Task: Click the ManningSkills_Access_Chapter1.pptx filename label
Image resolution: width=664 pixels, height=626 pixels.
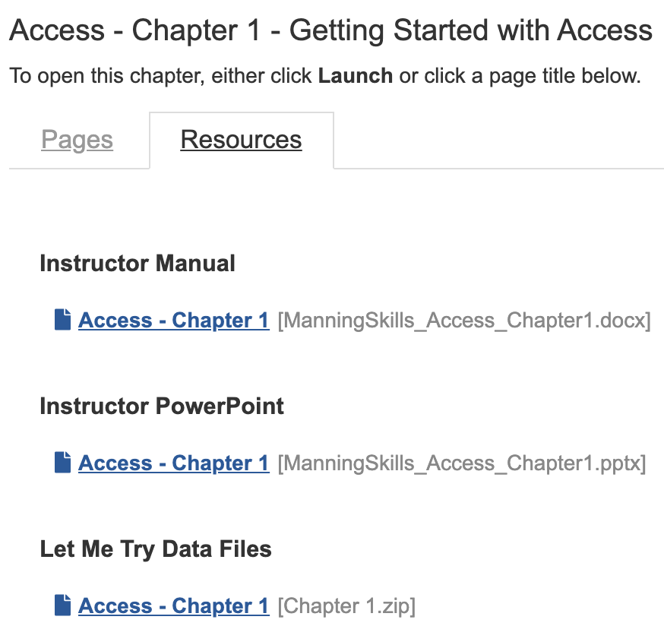Action: pos(462,463)
